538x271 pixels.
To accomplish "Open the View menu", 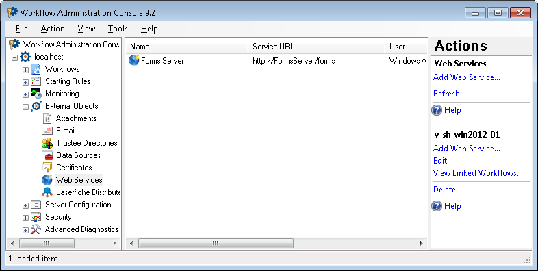I will 86,29.
